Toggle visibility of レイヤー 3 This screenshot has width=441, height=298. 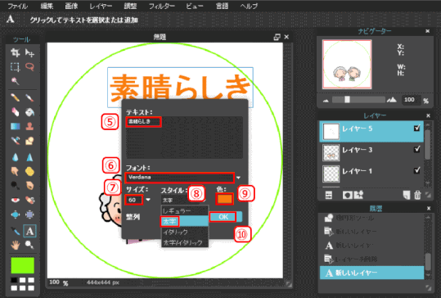416,149
